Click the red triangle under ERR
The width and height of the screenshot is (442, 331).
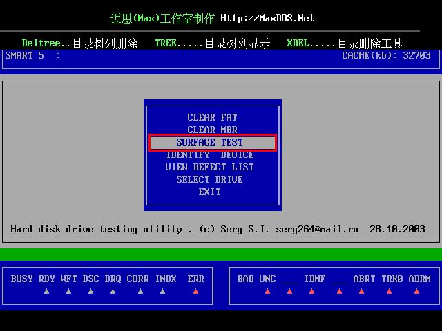[x=195, y=291]
